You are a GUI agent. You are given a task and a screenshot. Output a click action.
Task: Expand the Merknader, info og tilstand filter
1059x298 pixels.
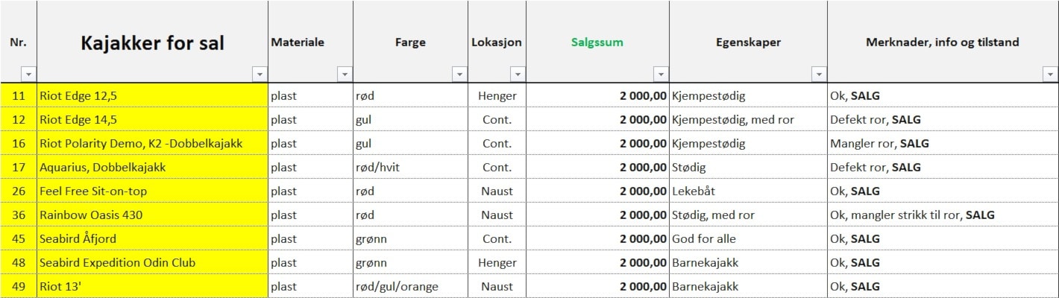click(1050, 74)
